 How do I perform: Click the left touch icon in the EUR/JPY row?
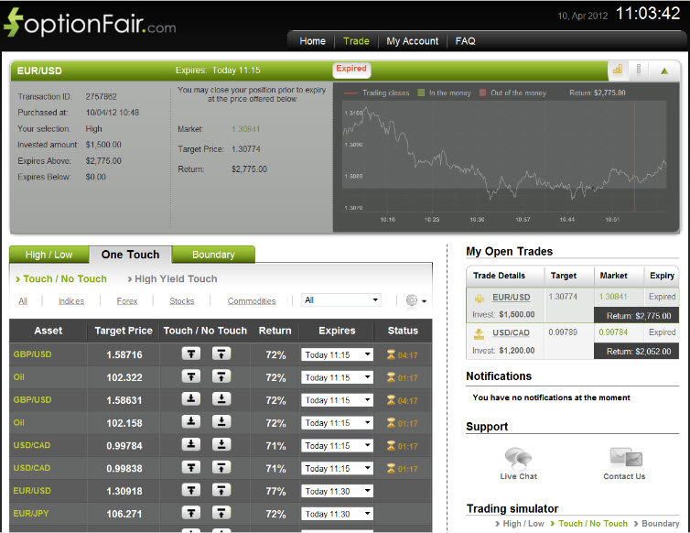[x=190, y=514]
